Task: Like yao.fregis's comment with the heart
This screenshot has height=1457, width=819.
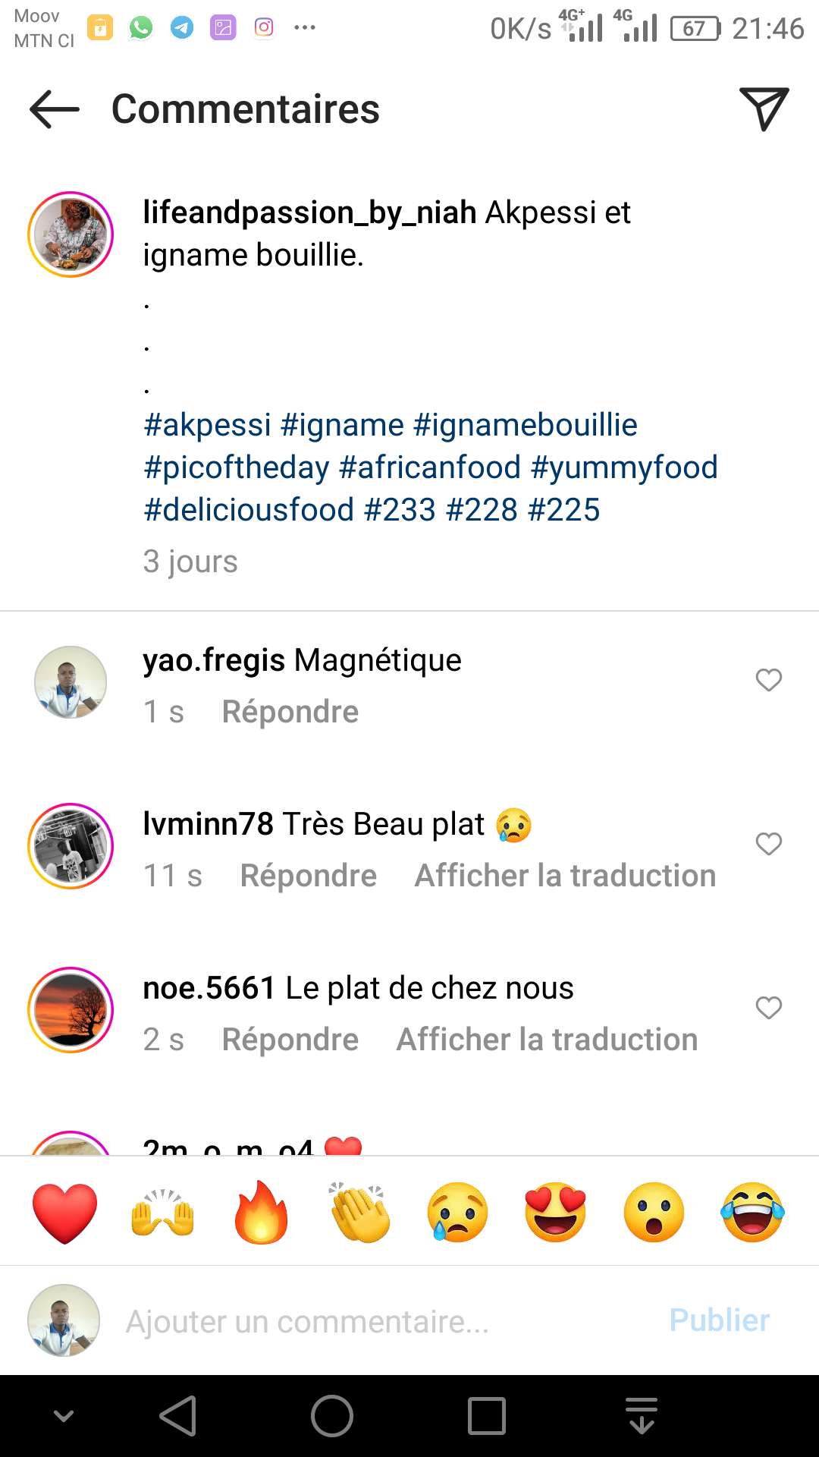Action: click(768, 680)
